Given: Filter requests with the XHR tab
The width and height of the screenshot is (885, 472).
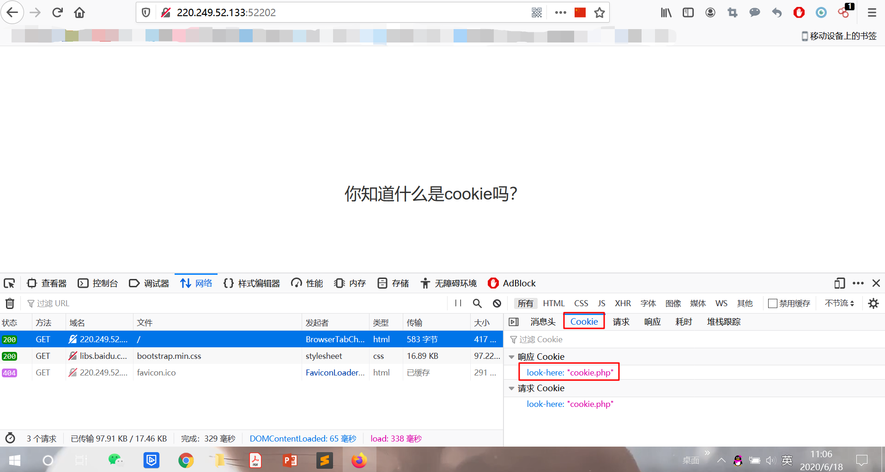Looking at the screenshot, I should click(623, 303).
